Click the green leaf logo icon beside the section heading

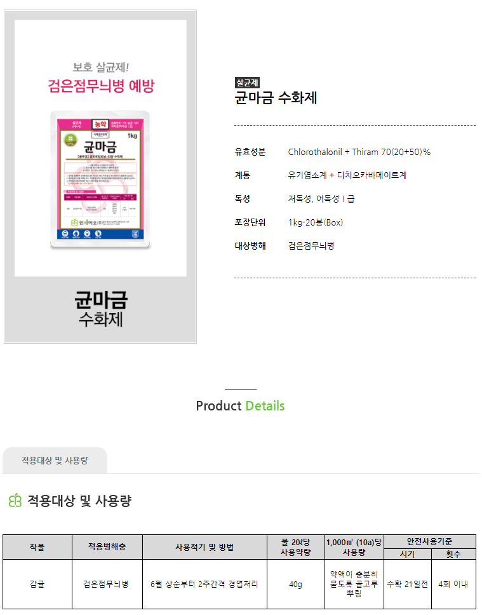pos(15,501)
